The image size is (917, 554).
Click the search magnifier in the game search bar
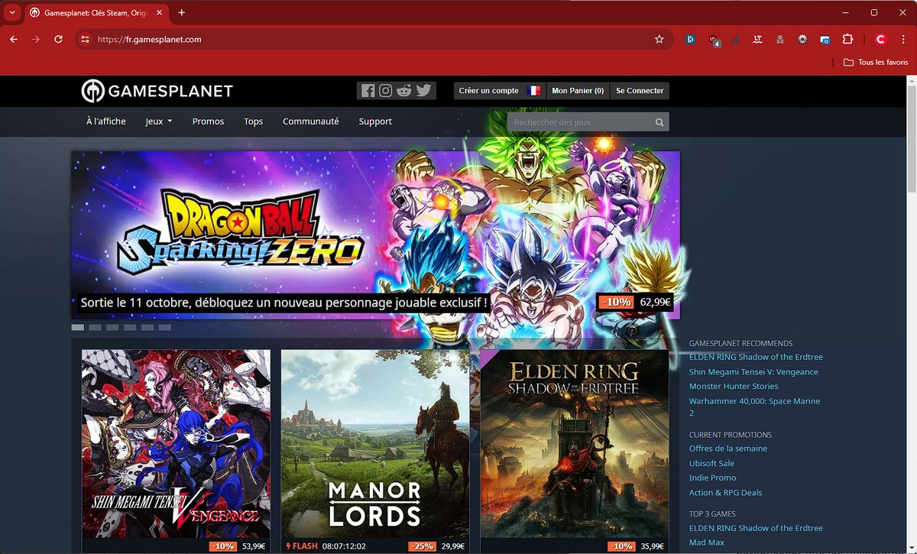pos(659,121)
